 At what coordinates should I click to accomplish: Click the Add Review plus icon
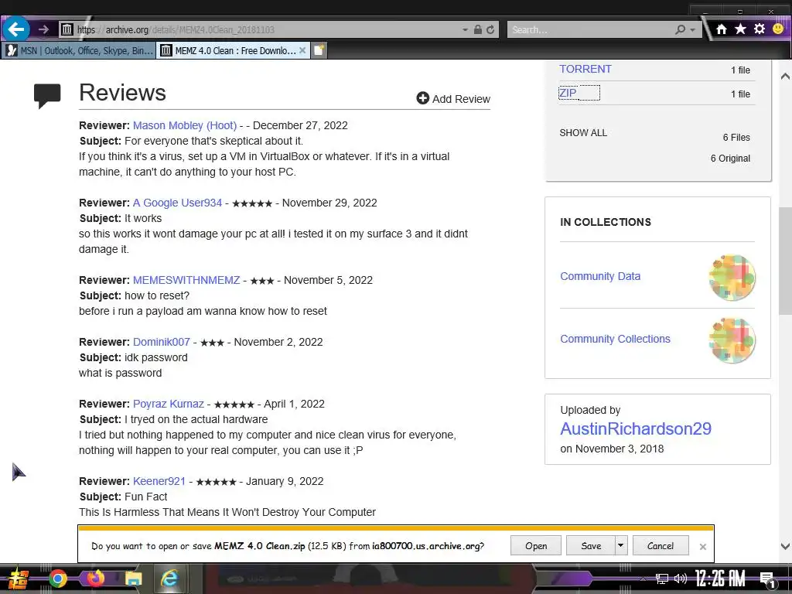422,98
